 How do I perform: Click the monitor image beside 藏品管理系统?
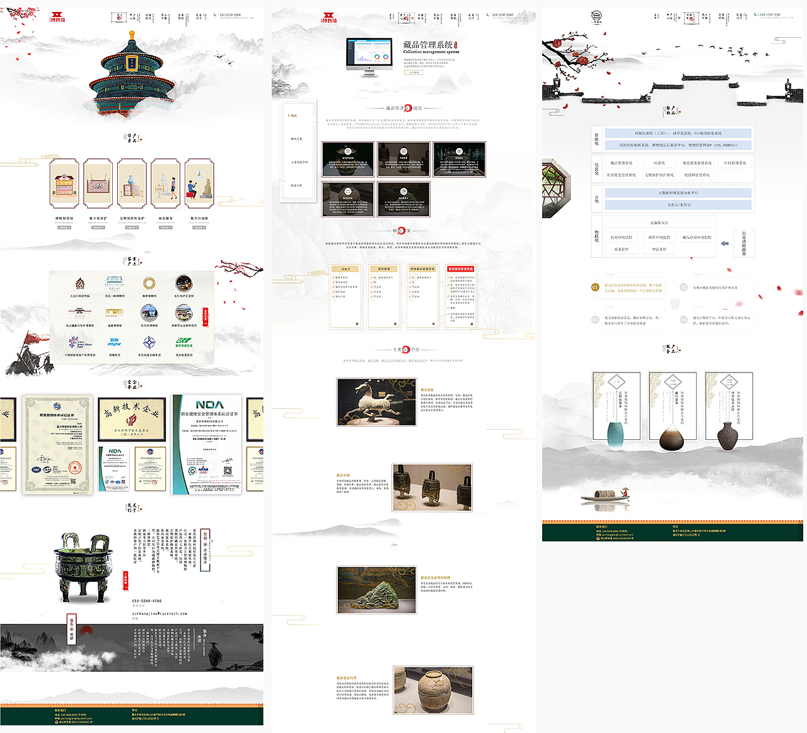point(369,57)
